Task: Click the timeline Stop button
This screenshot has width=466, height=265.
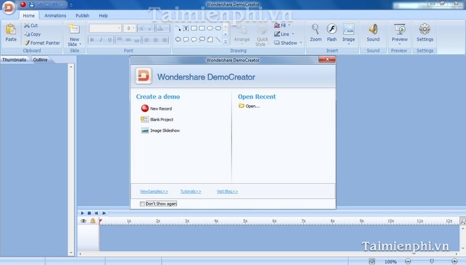Action: pyautogui.click(x=89, y=213)
